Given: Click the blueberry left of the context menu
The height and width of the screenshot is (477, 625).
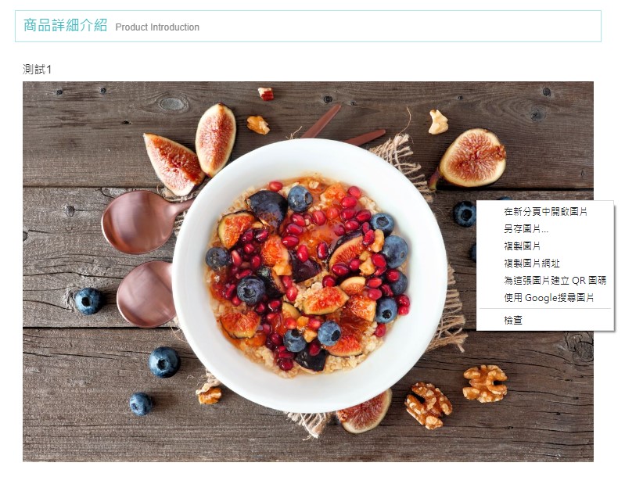Looking at the screenshot, I should (x=465, y=213).
